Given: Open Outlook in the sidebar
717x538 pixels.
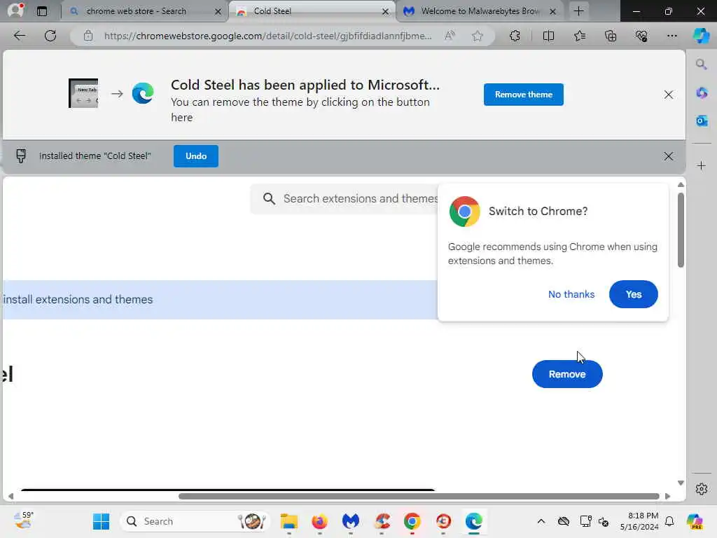Looking at the screenshot, I should [x=702, y=120].
